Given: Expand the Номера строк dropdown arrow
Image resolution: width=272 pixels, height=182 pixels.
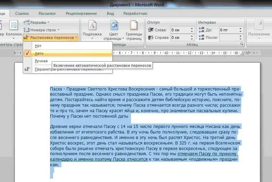Looking at the screenshot, I should coord(59,30).
